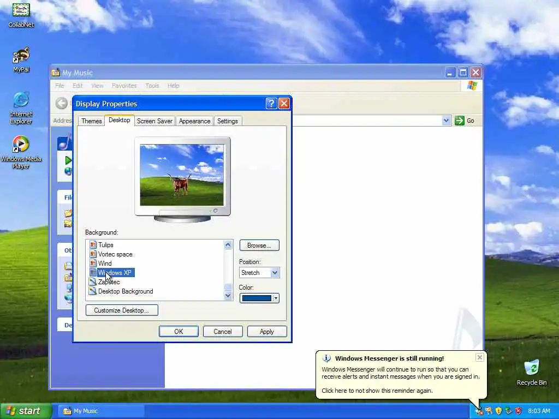Click the yellow security shield tray icon

pos(499,411)
